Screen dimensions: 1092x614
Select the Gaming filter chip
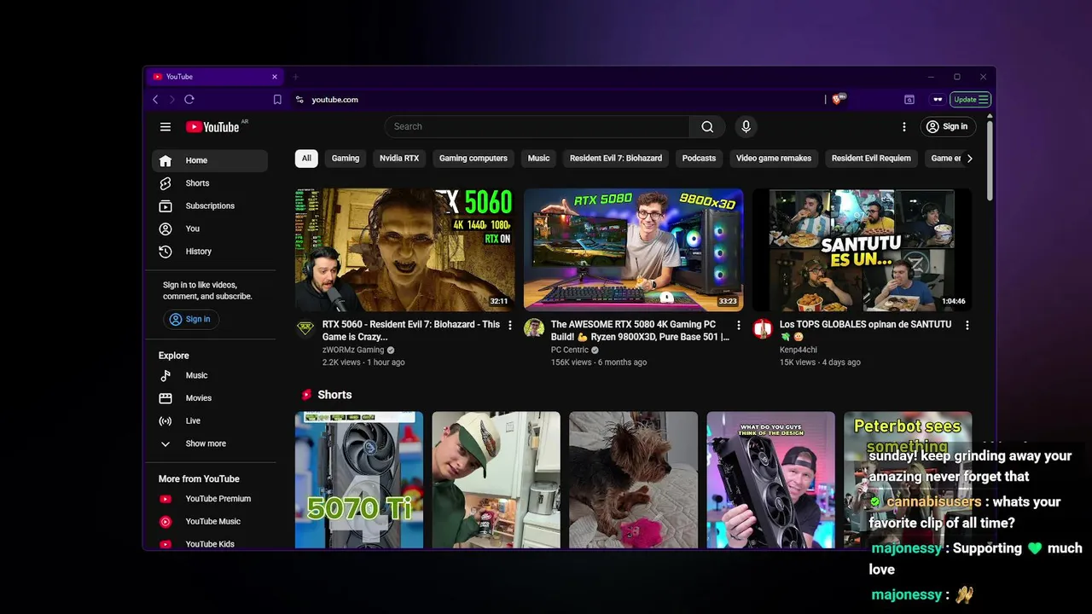pos(346,158)
